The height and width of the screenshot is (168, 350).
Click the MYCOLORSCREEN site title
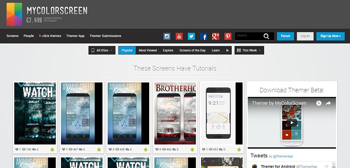pos(57,10)
